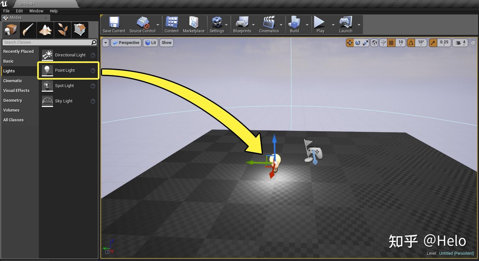Screen dimensions: 479x261
Task: Open the Content Browser
Action: [172, 24]
